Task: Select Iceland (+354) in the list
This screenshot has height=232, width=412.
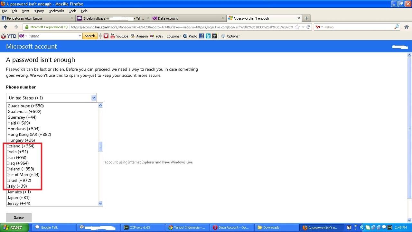Action: pos(52,146)
